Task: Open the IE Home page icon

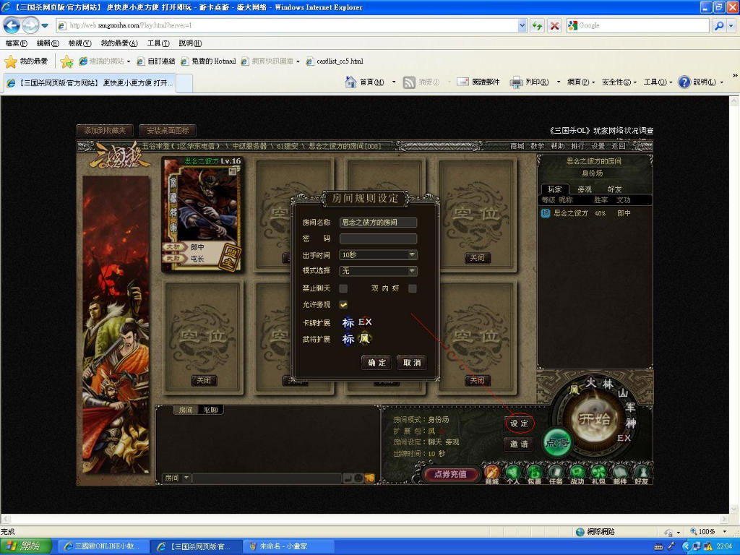Action: 350,82
